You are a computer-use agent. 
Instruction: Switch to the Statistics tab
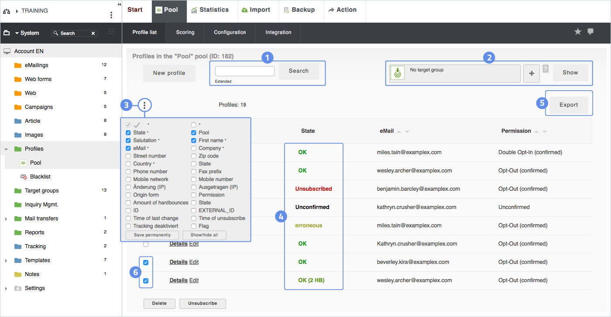(x=210, y=10)
